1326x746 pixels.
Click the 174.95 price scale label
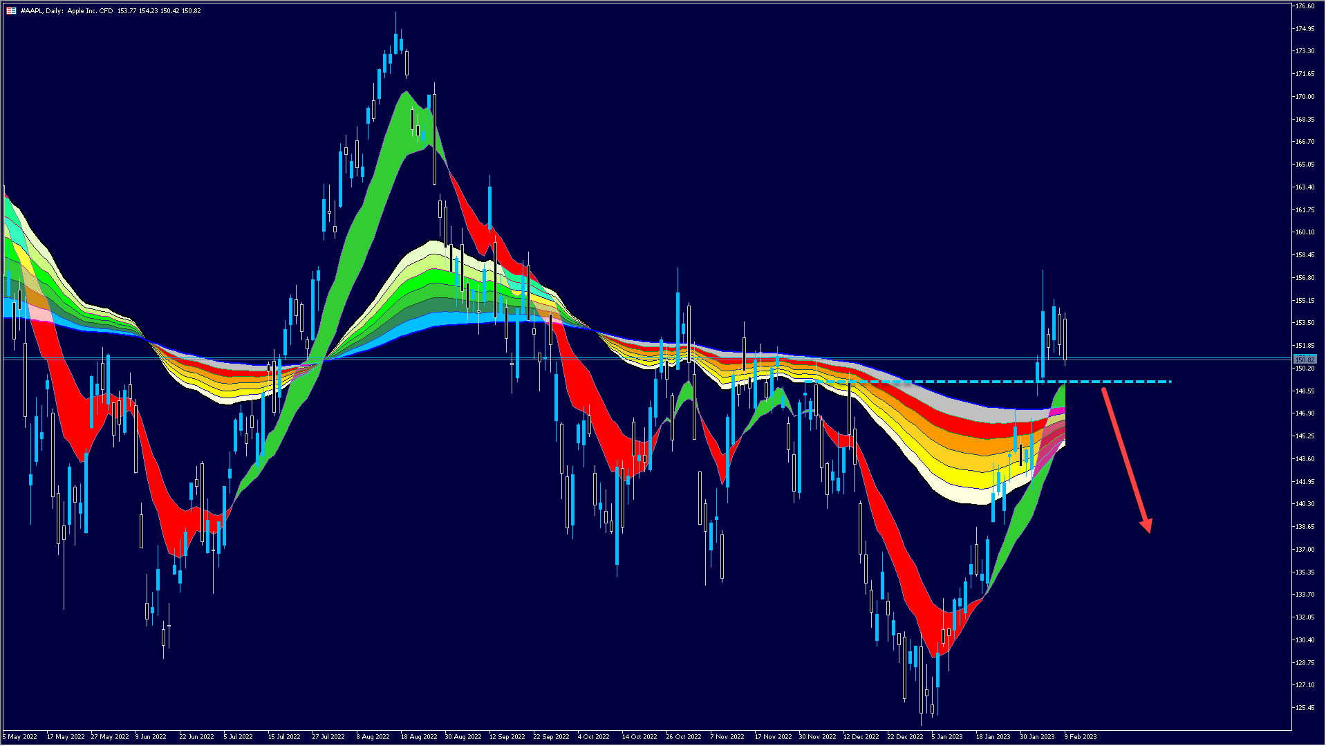[1305, 29]
